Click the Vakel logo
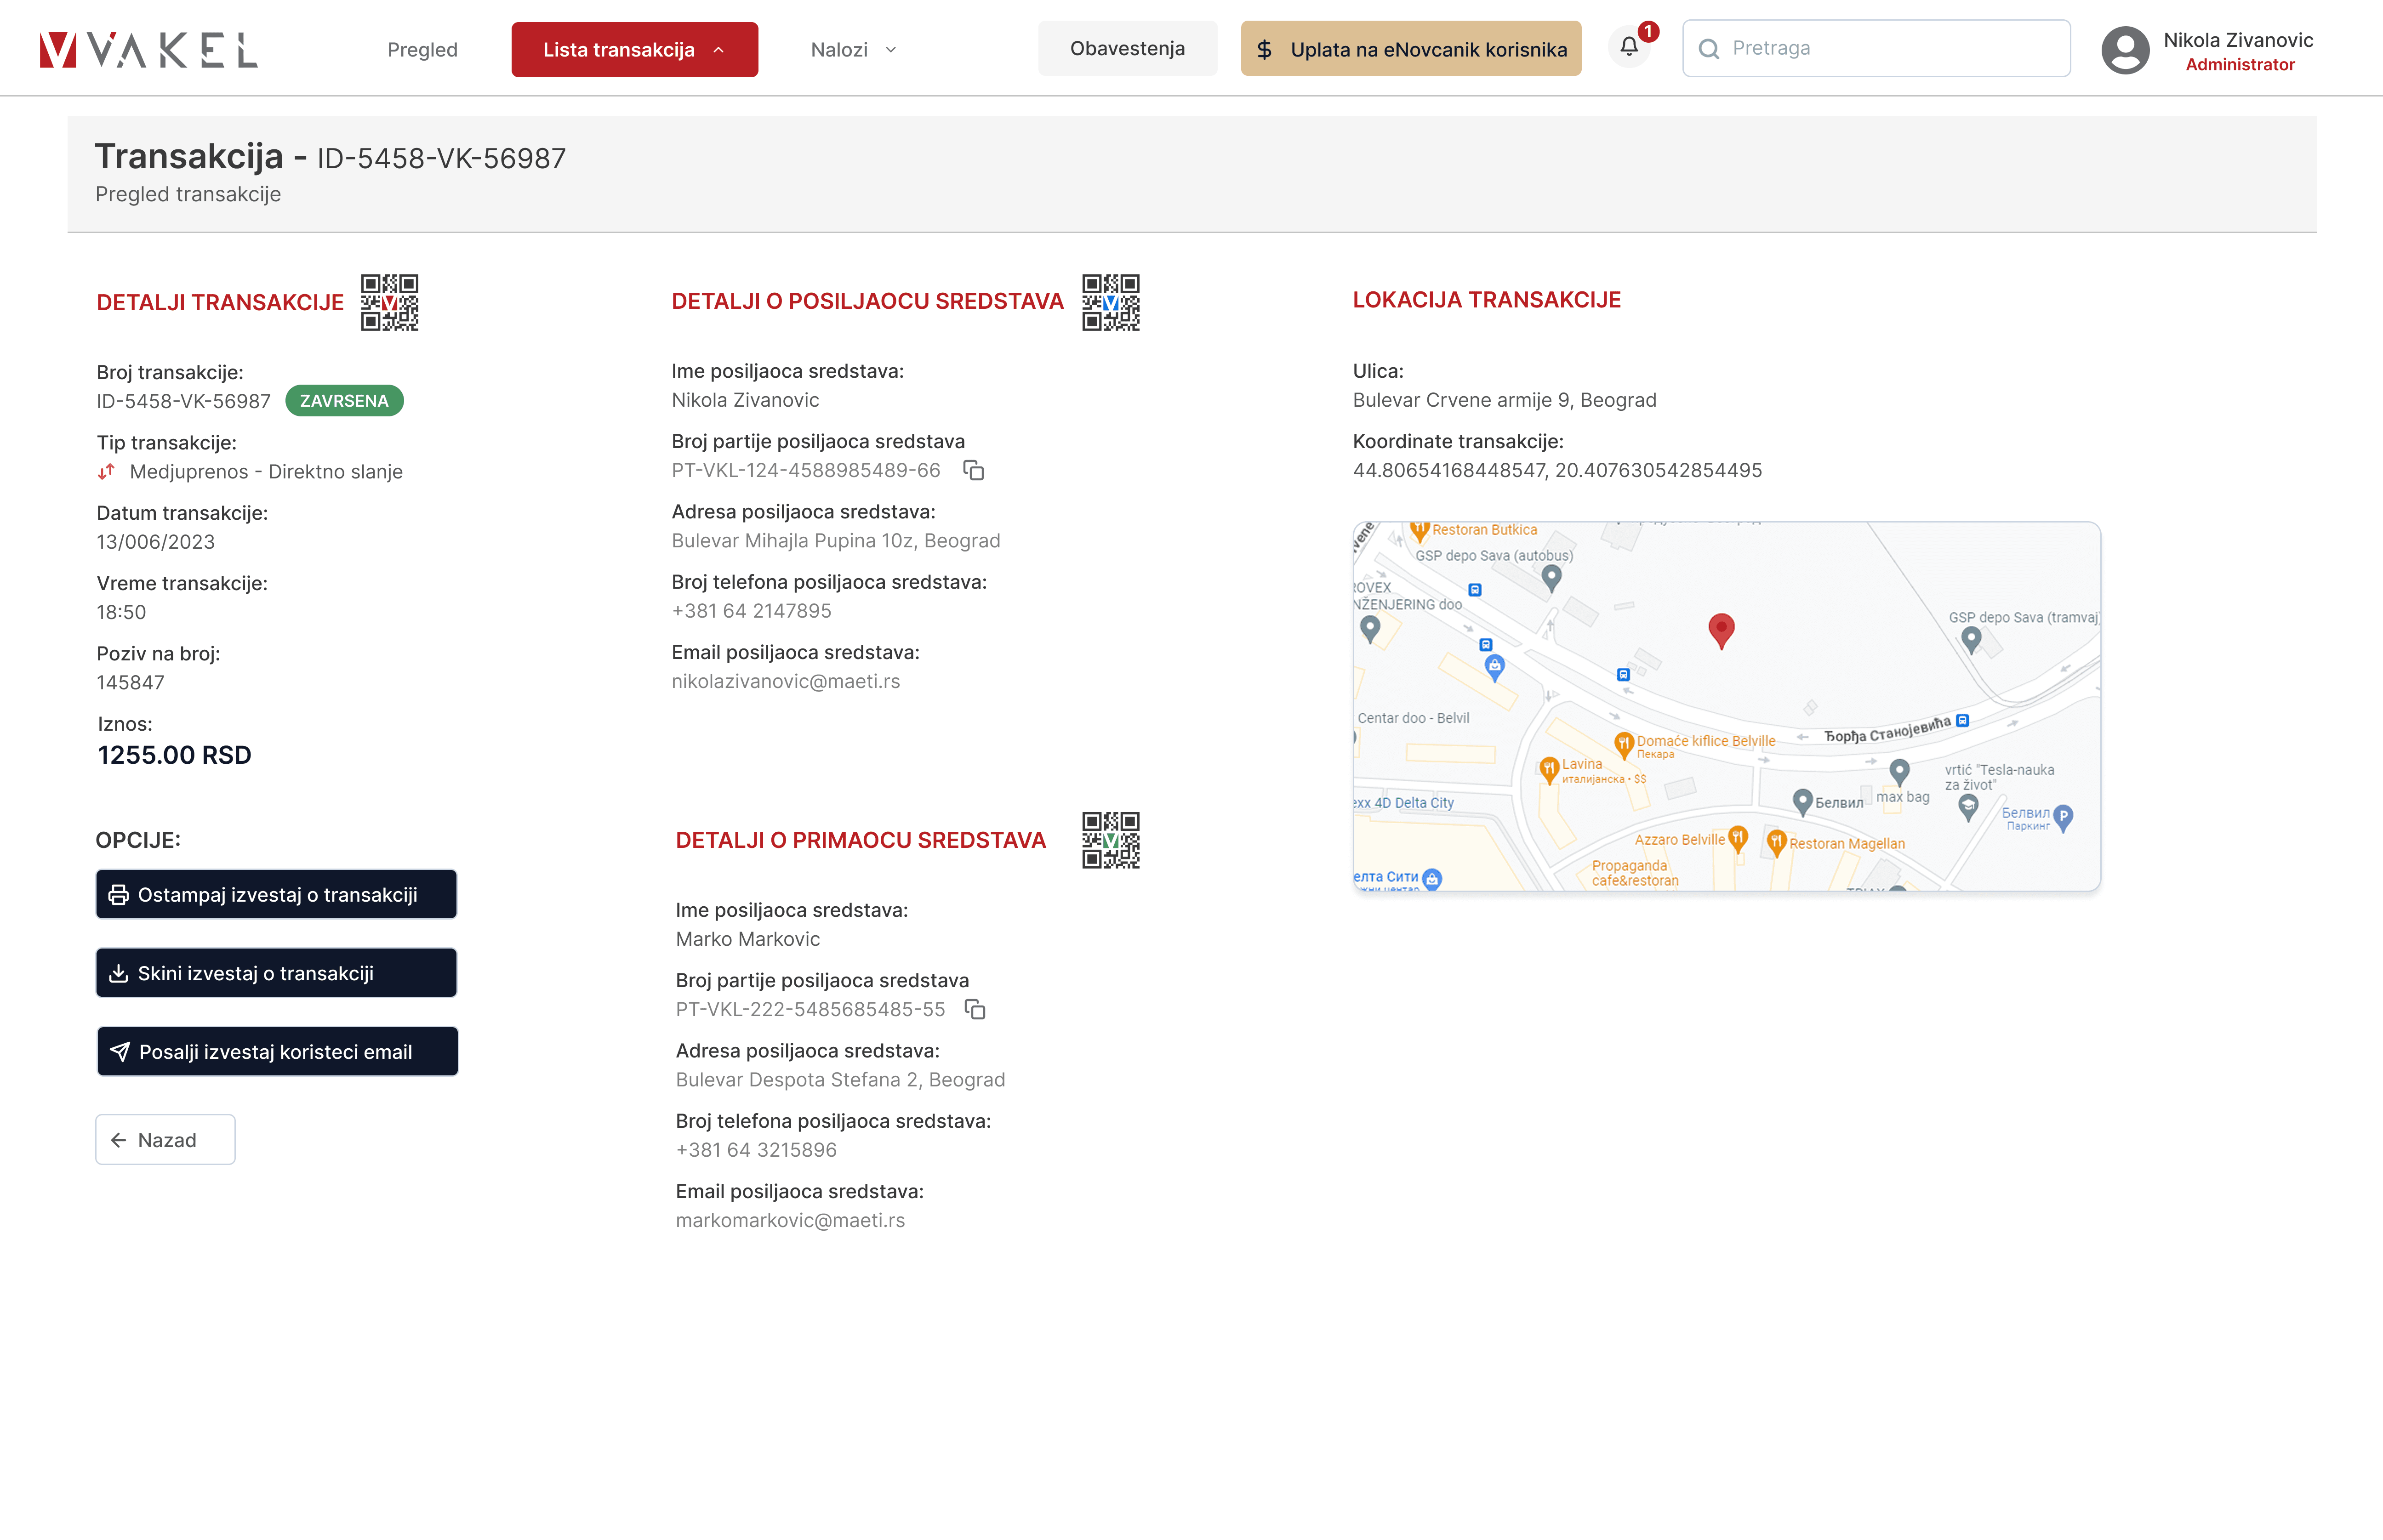 click(x=148, y=49)
